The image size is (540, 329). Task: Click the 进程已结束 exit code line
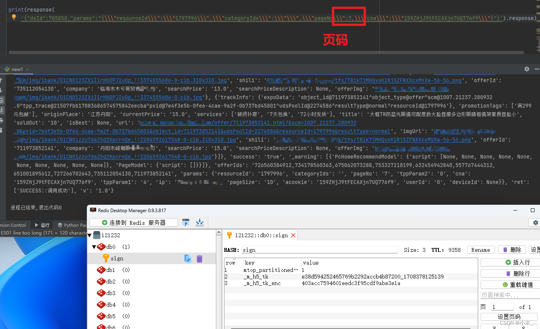(36, 208)
